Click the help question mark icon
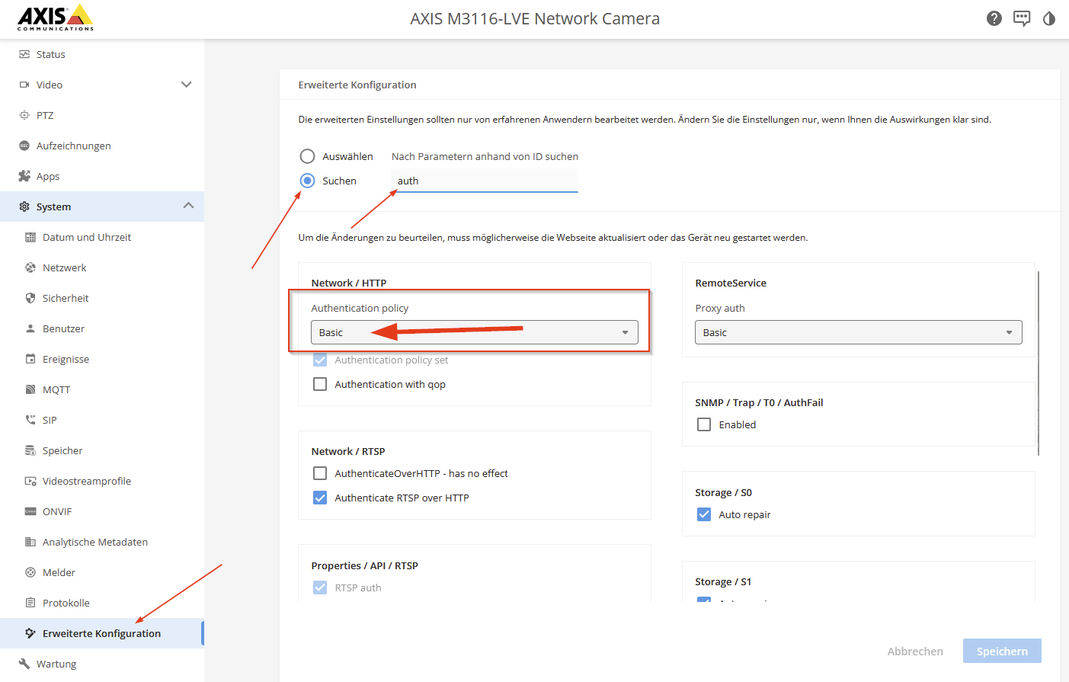 point(994,18)
